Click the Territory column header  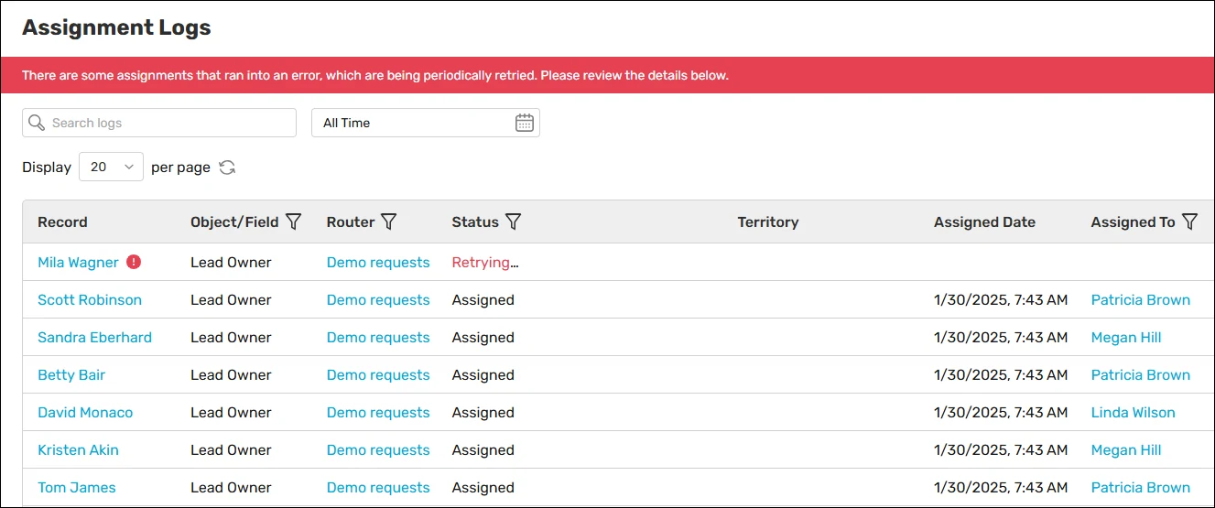click(x=768, y=222)
